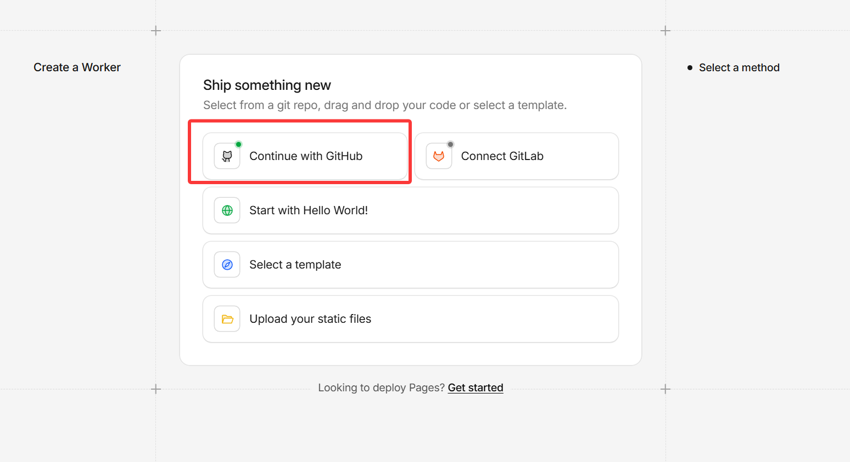850x462 pixels.
Task: Click the Ship something new heading
Action: click(x=267, y=85)
